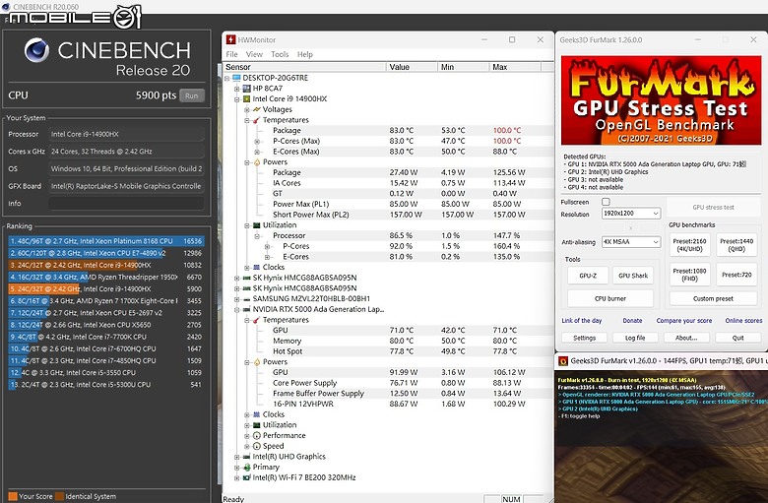Screen dimensions: 768x503
Task: Expand the GPU Clocks node
Action: coord(247,414)
